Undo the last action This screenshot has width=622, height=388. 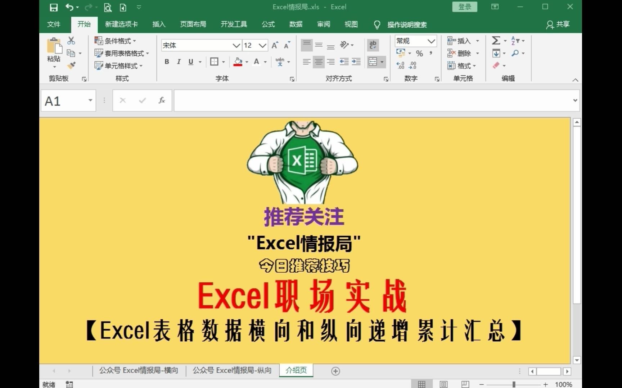69,7
